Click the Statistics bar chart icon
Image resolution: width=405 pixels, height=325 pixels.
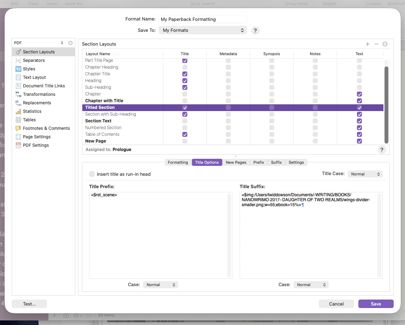[x=18, y=111]
